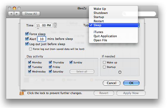Click the alert minutes input field
The height and width of the screenshot is (108, 168).
point(42,39)
